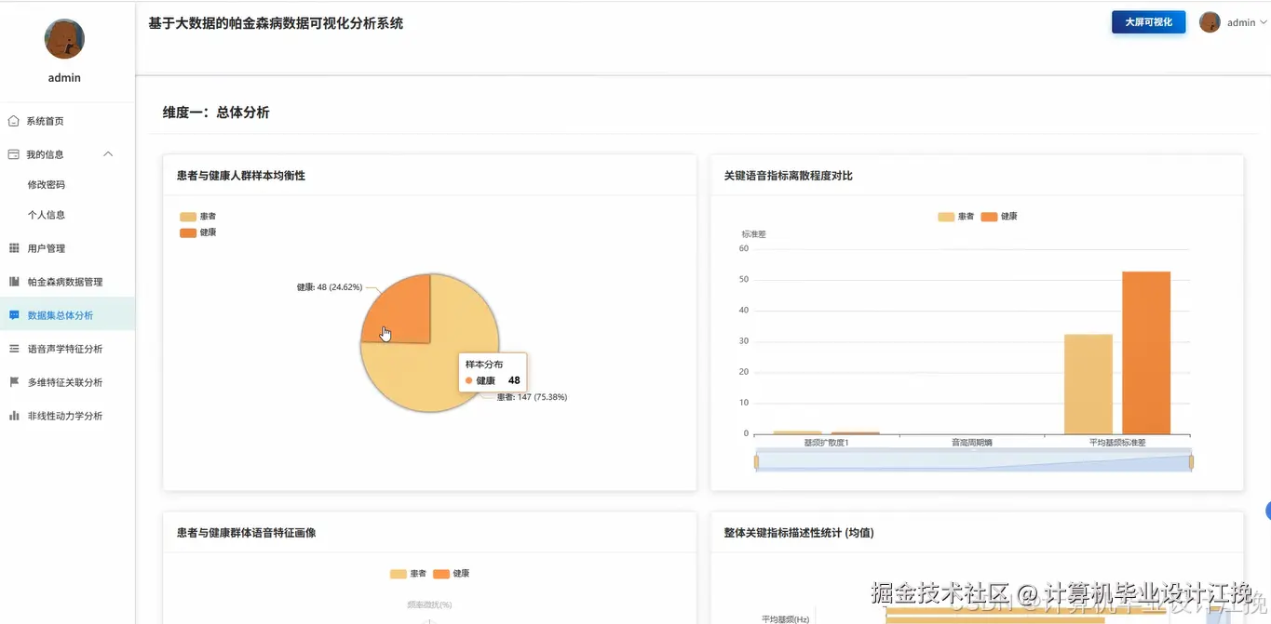This screenshot has width=1271, height=624.
Task: Click the 音高周期熵 axis label
Action: pyautogui.click(x=971, y=443)
